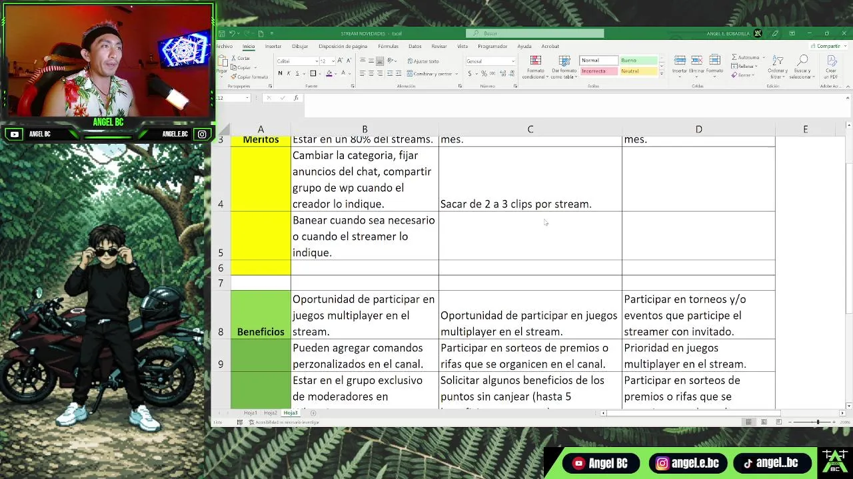The height and width of the screenshot is (479, 853).
Task: Apply the Incorrecto cell style
Action: (599, 71)
